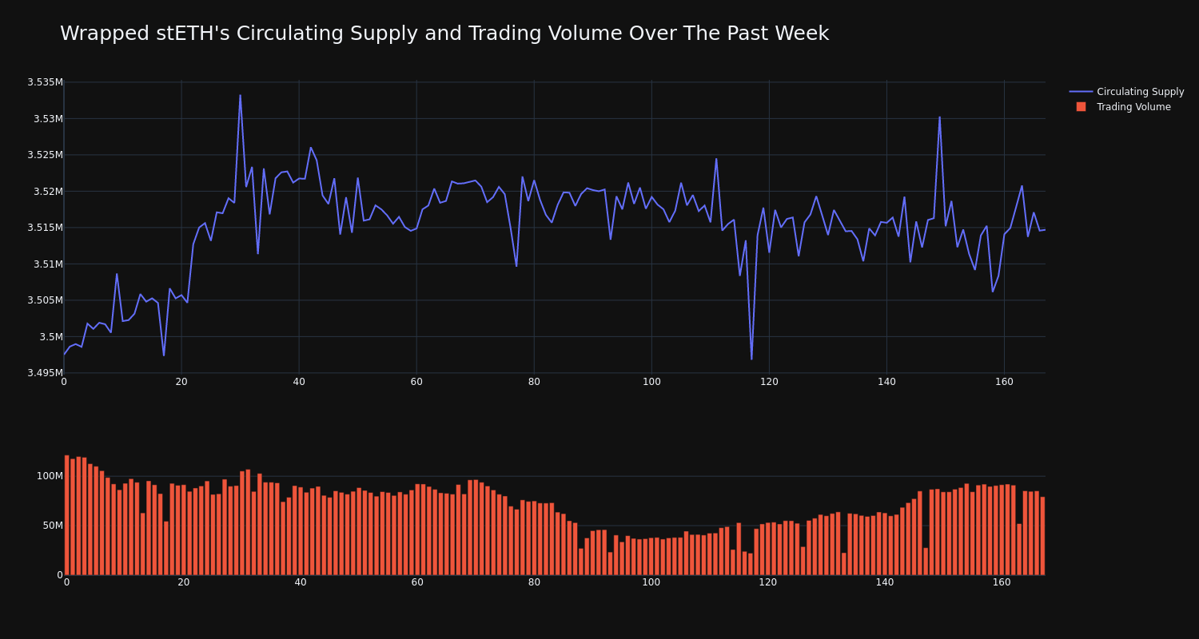Click the last trading volume bar at the far right
The height and width of the screenshot is (639, 1199).
1042,536
